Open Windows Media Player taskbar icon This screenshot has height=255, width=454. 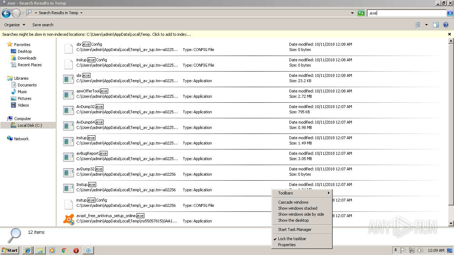click(52, 250)
